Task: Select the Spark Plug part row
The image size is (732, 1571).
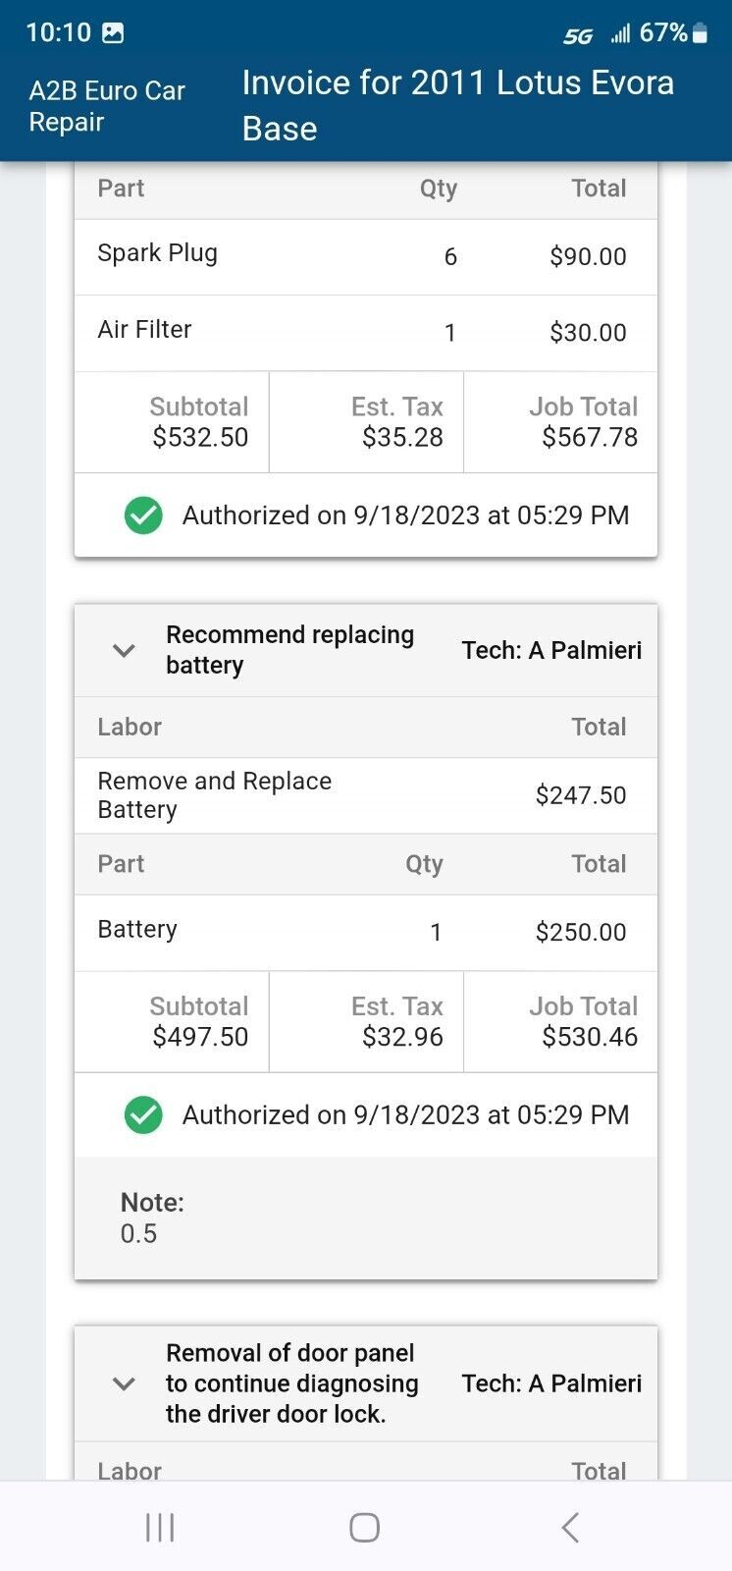Action: [x=365, y=256]
